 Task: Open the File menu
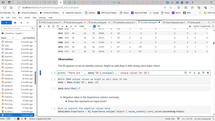2,17
